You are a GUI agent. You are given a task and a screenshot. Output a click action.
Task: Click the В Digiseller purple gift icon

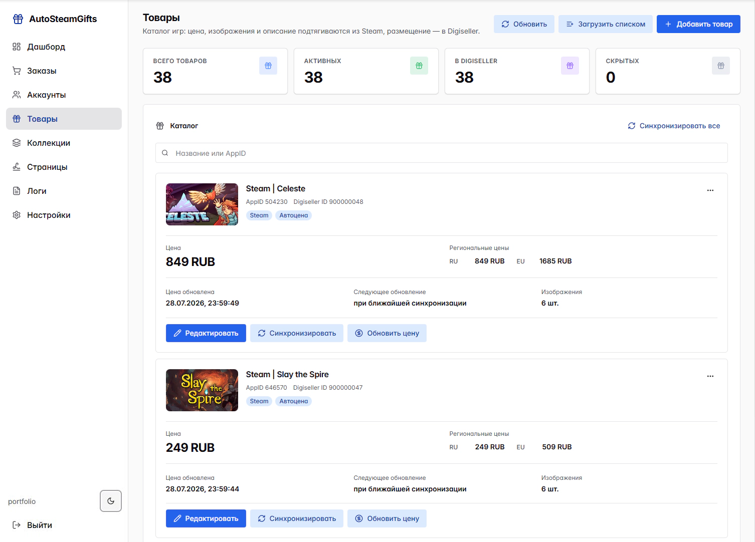(570, 66)
